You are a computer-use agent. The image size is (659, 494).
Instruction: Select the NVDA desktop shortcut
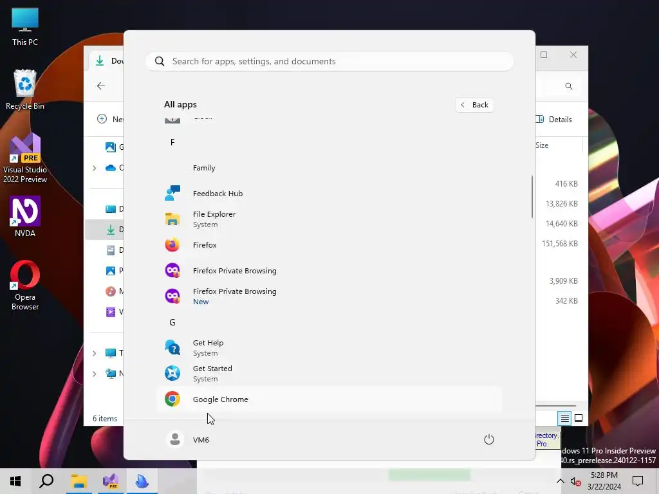coord(25,217)
